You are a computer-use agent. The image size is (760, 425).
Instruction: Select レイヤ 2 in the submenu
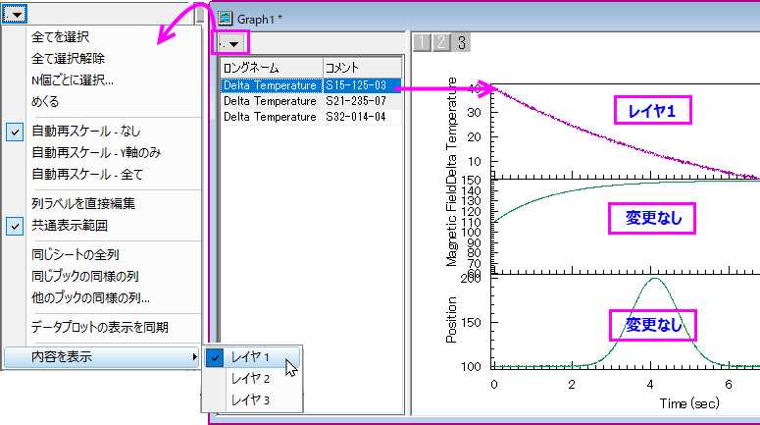pyautogui.click(x=253, y=379)
